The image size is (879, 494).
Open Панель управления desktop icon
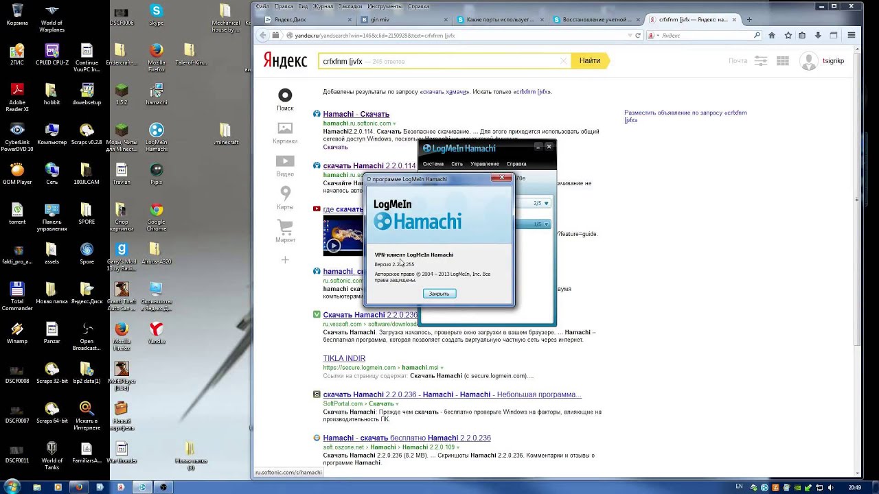(52, 217)
